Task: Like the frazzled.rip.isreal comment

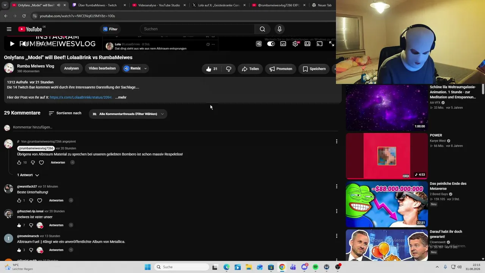Action: [x=19, y=225]
